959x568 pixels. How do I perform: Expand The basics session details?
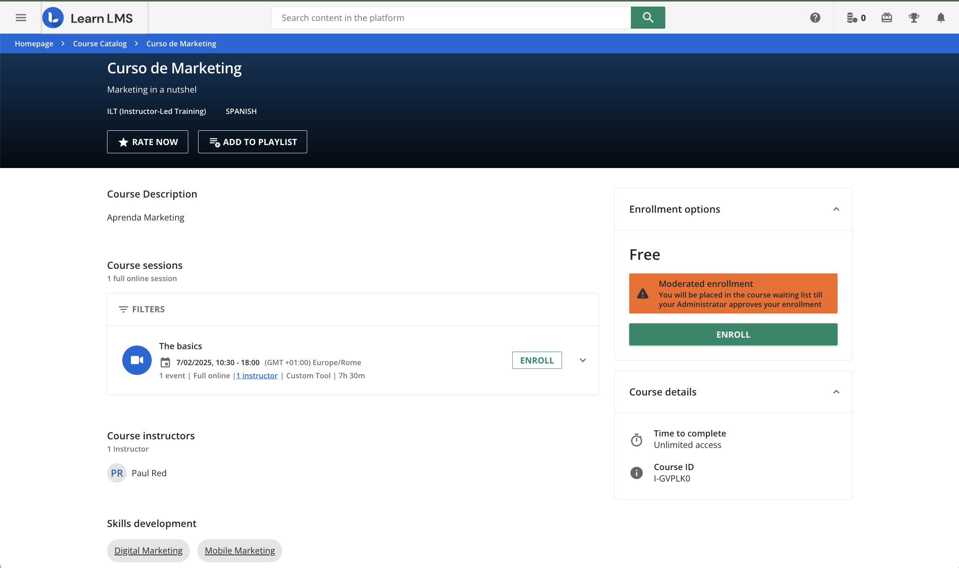pyautogui.click(x=582, y=360)
